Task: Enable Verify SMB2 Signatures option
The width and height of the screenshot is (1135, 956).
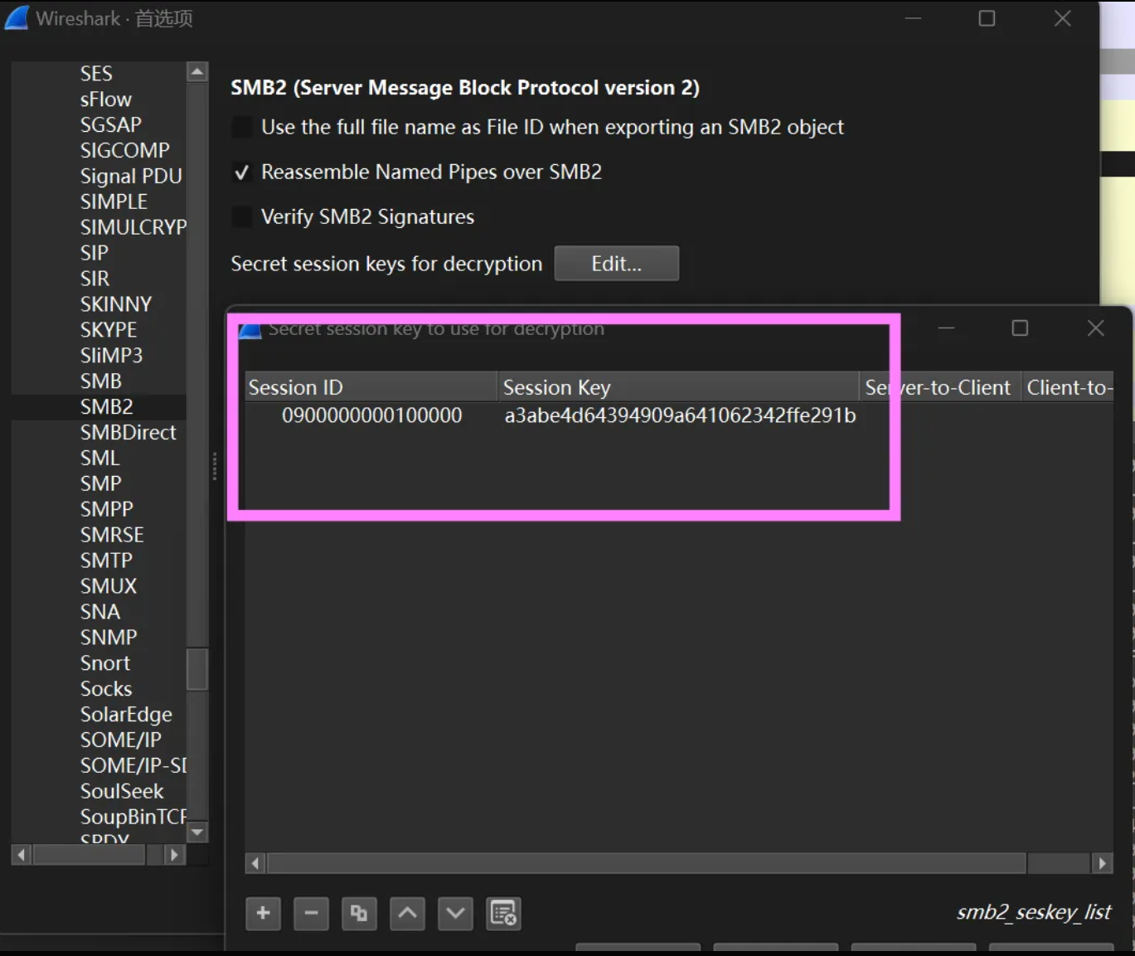Action: (241, 217)
